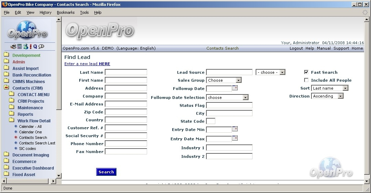Click the blue Q icon in the sidebar

[x=35, y=47]
